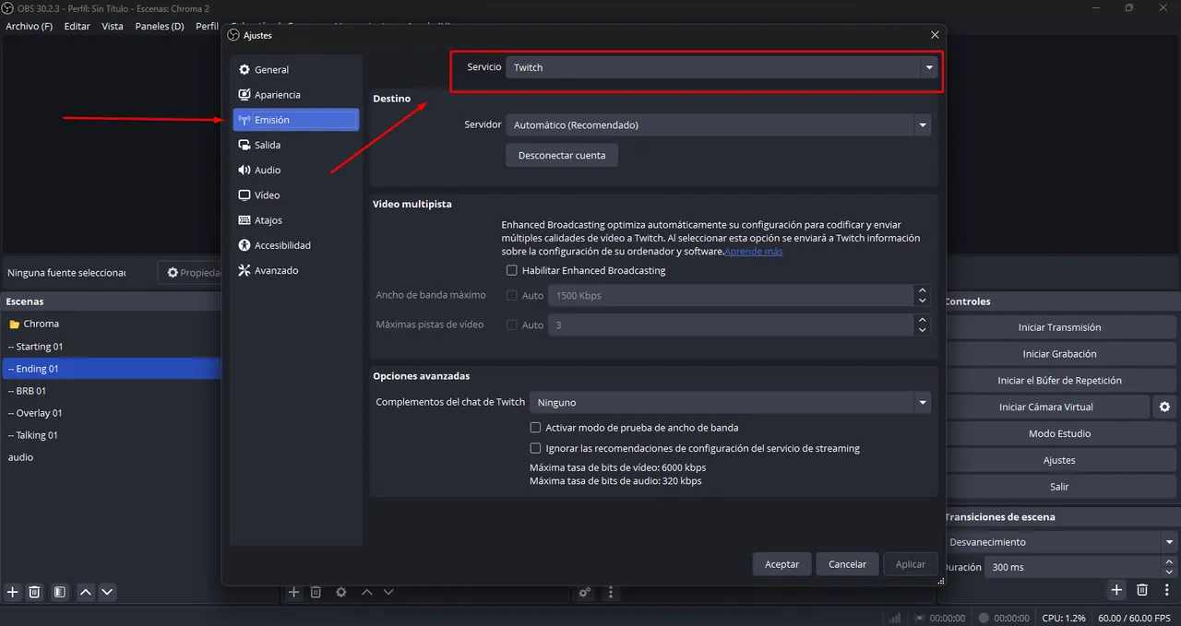The image size is (1181, 626).
Task: Click the Chroma folder icon in scenes
Action: [x=14, y=325]
